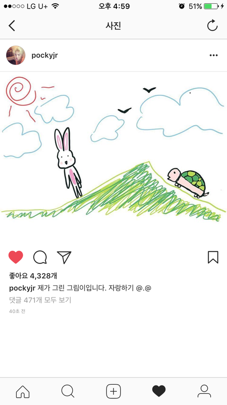Open pockyjr profile picture
227x405 pixels.
coord(16,55)
